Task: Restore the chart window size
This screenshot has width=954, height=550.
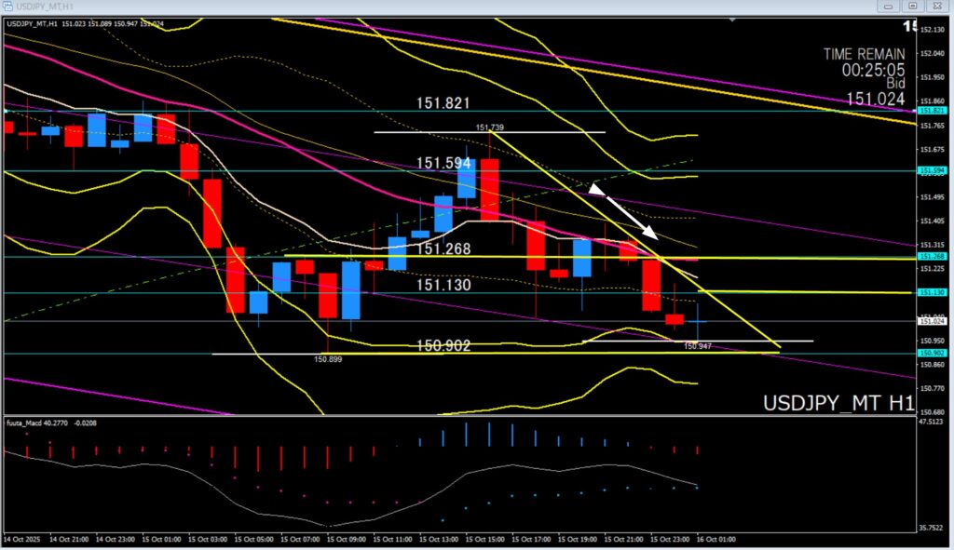Action: tap(913, 7)
